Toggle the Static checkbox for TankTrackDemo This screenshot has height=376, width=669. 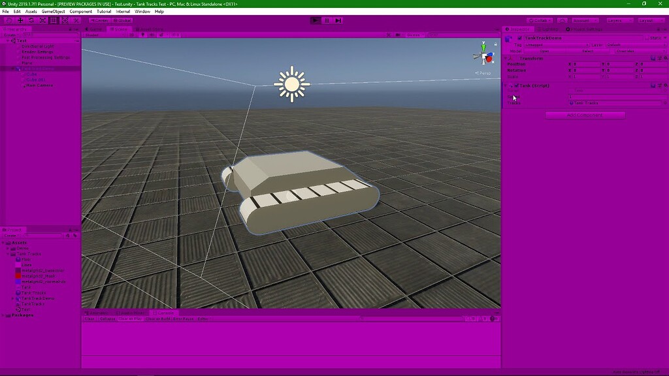[646, 38]
